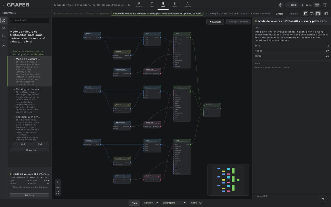
Task: Select the Voice Layer node
Action: tap(212, 110)
